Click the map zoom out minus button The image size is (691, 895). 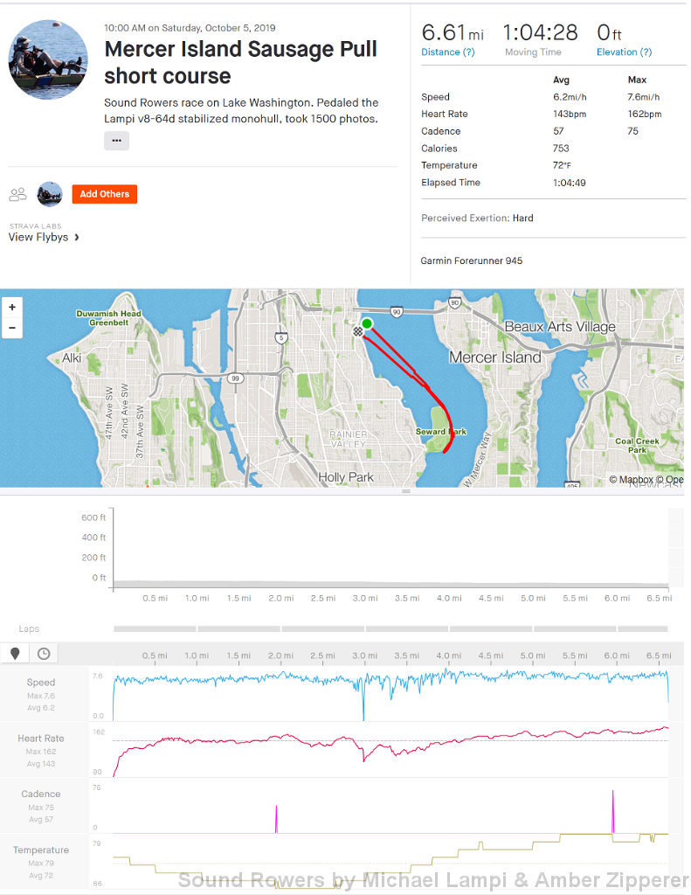(x=12, y=329)
